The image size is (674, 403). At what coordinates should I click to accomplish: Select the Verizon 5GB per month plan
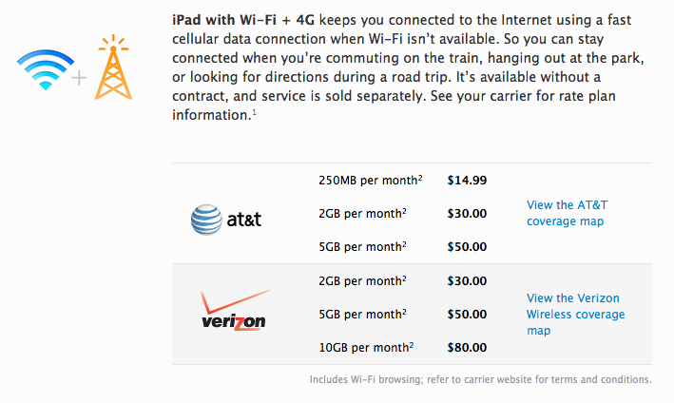tap(362, 314)
